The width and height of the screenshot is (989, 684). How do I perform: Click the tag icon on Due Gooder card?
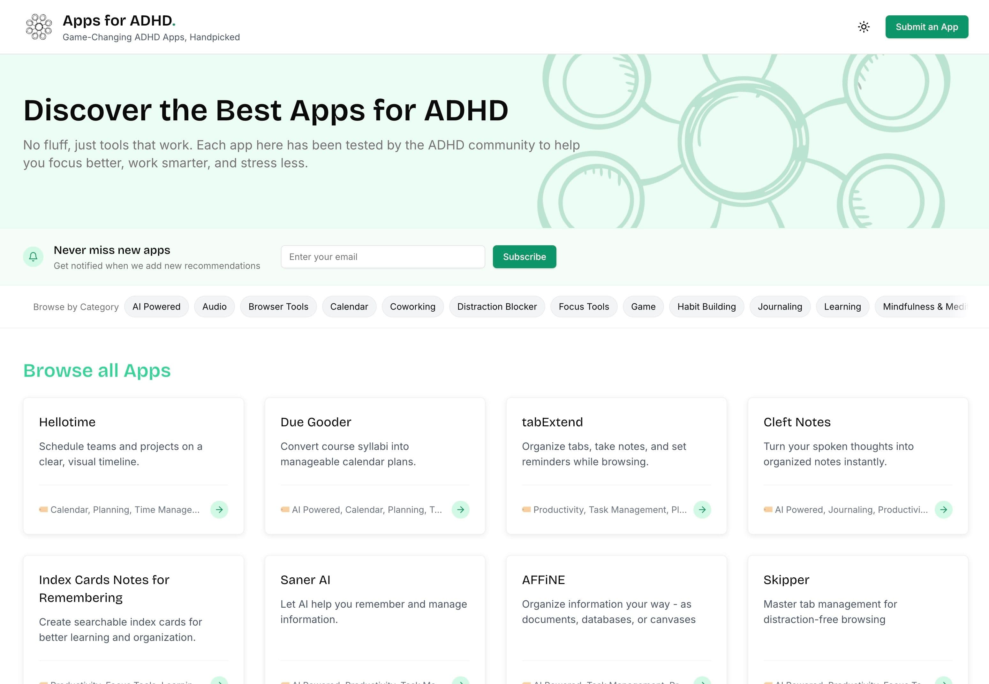tap(285, 510)
